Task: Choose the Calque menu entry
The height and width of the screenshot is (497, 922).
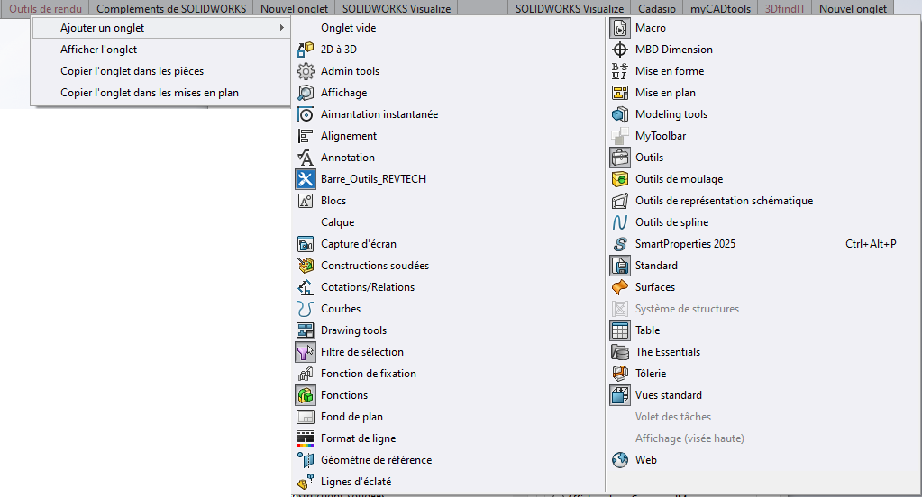Action: [x=337, y=222]
